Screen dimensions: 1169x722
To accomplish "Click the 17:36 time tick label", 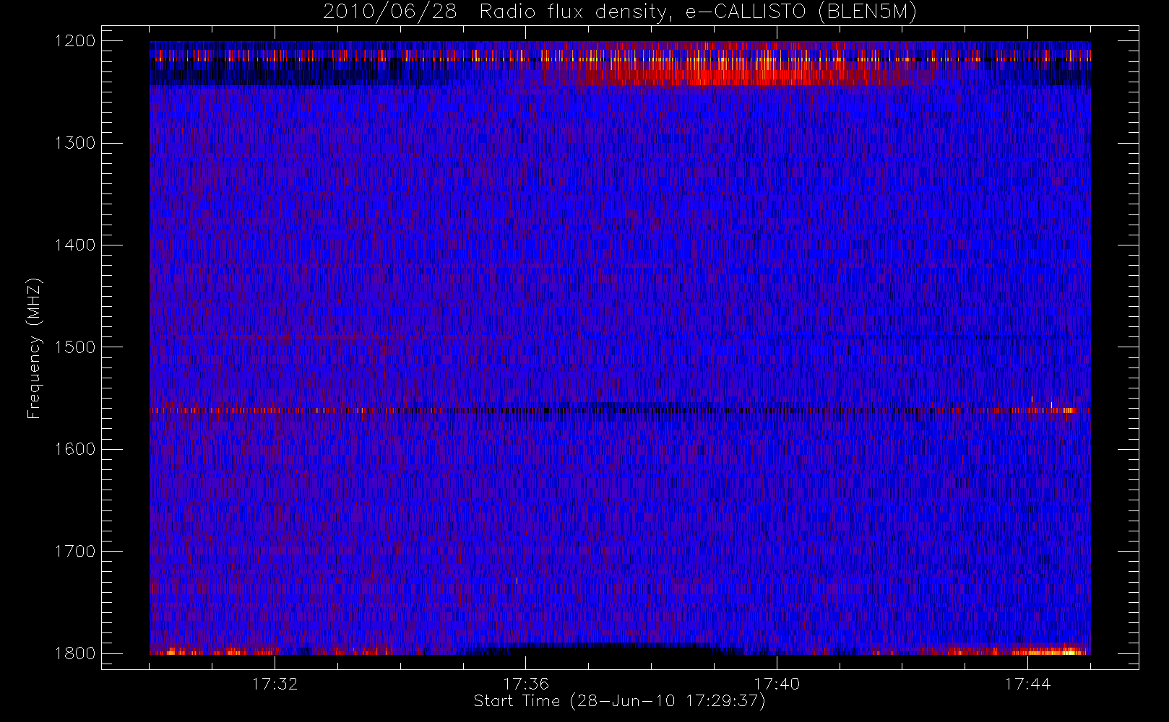I will pyautogui.click(x=526, y=684).
